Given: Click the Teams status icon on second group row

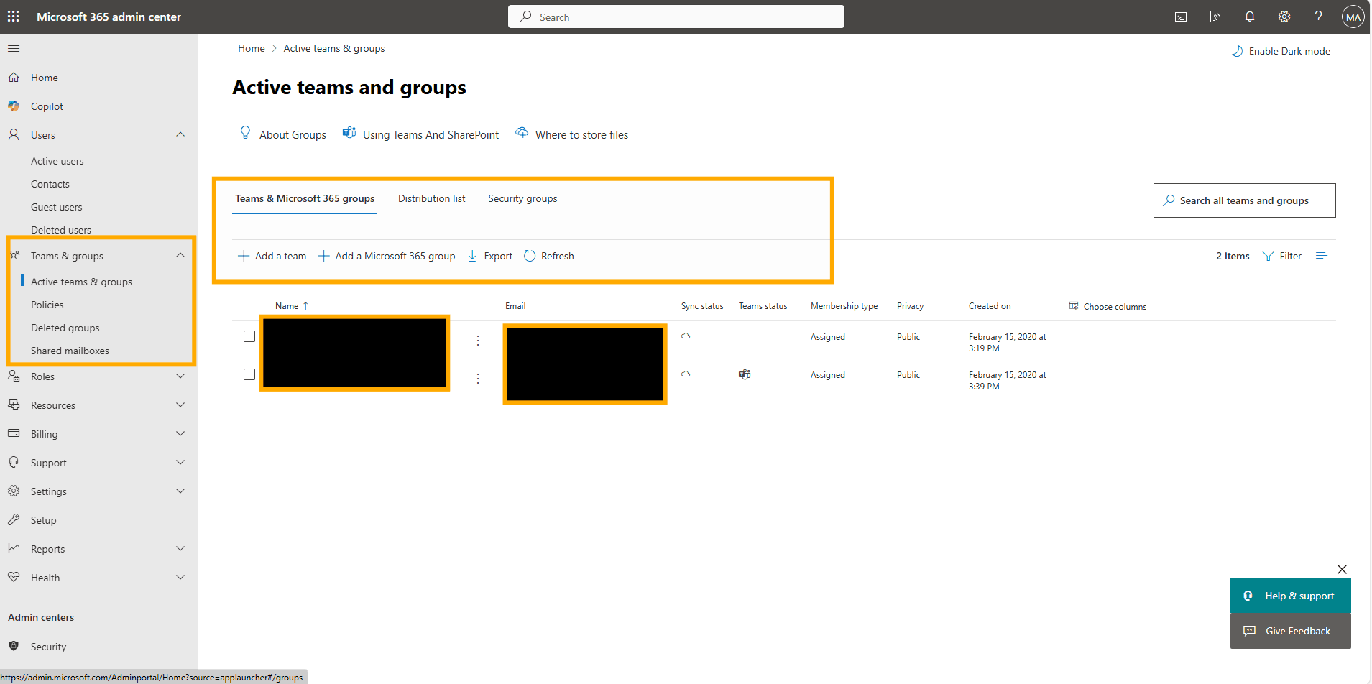Looking at the screenshot, I should pyautogui.click(x=744, y=374).
